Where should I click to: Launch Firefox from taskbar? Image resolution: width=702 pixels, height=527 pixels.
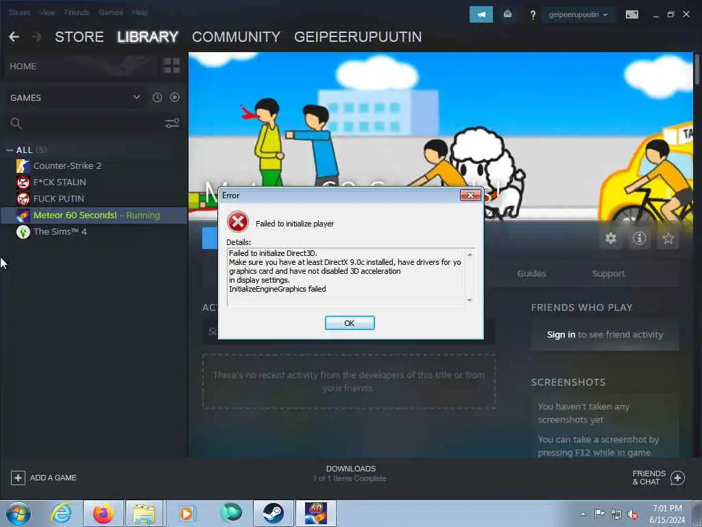(104, 513)
